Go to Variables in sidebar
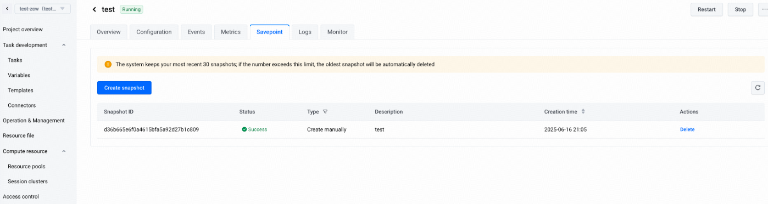This screenshot has height=204, width=768. 19,75
